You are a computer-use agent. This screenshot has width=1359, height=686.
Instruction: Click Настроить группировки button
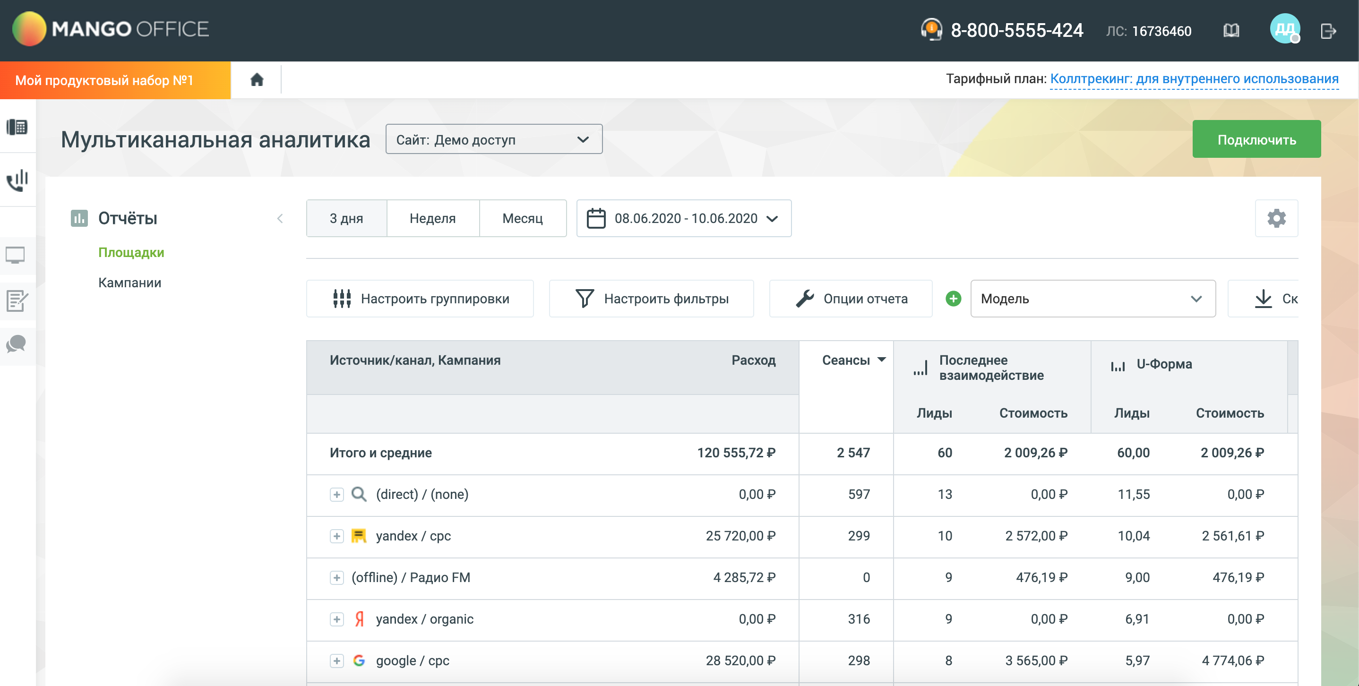pos(420,299)
